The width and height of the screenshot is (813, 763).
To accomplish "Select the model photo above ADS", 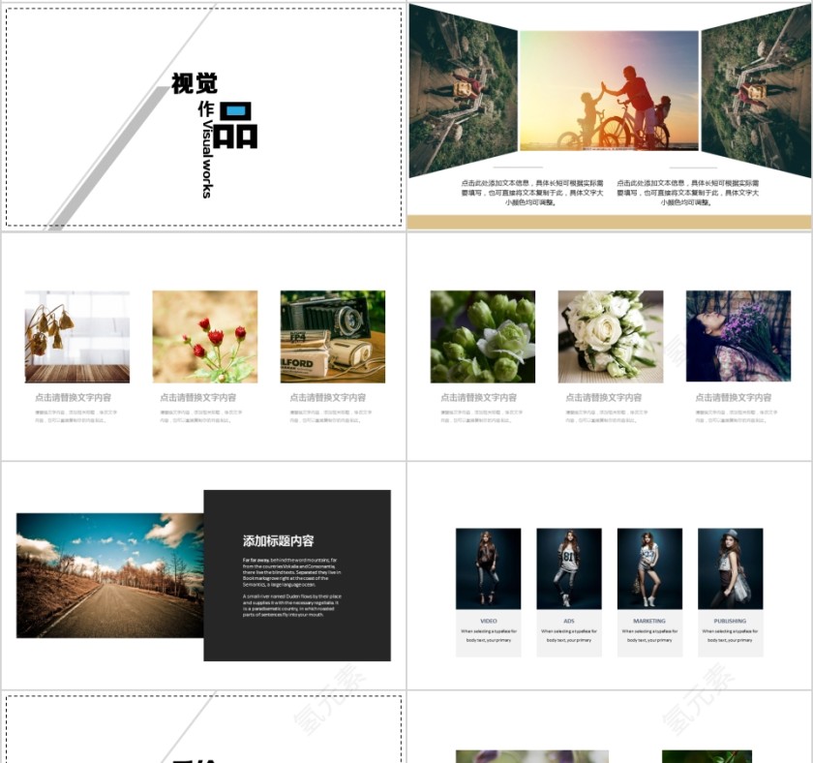I will pyautogui.click(x=568, y=568).
